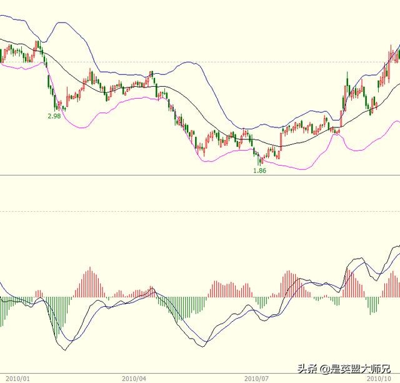Select the 2010/07 date marker
Screen dimensions: 400x383
tap(256, 378)
